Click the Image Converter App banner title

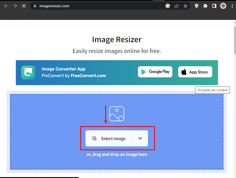[64, 69]
